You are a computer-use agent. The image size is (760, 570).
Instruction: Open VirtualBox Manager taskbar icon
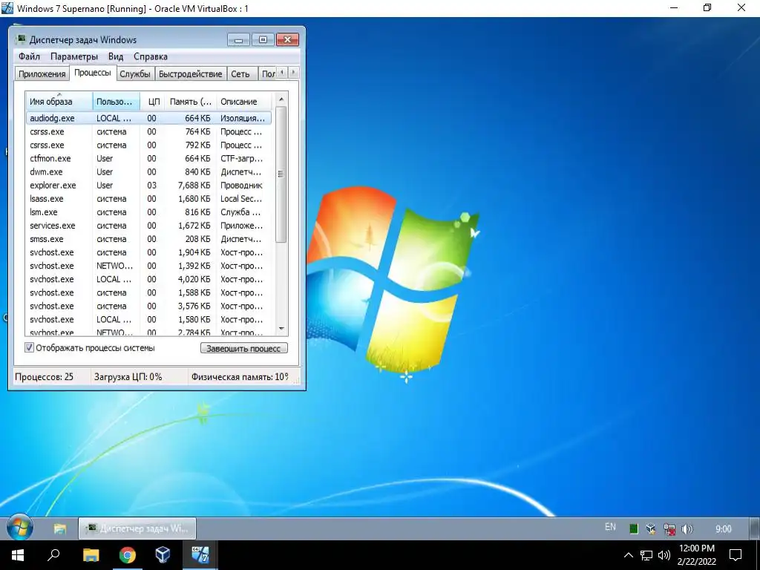point(163,555)
